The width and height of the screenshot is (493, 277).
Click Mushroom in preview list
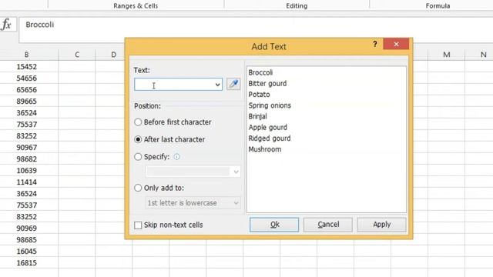[x=265, y=149]
